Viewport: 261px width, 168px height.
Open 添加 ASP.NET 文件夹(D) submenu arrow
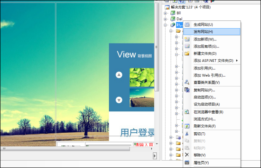coord(237,60)
